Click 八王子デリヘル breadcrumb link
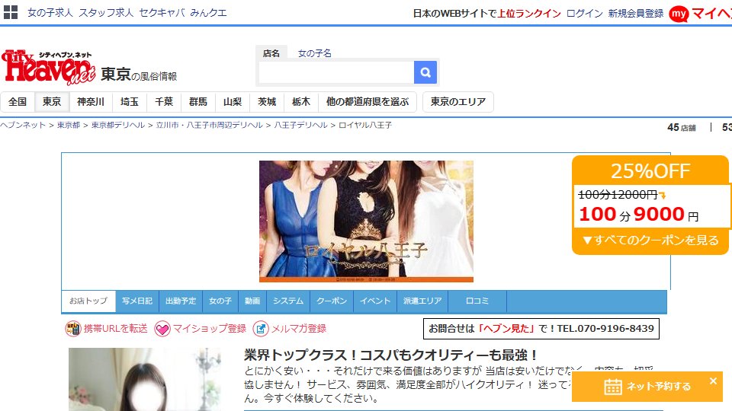Viewport: 732px width, 411px height. coord(300,125)
